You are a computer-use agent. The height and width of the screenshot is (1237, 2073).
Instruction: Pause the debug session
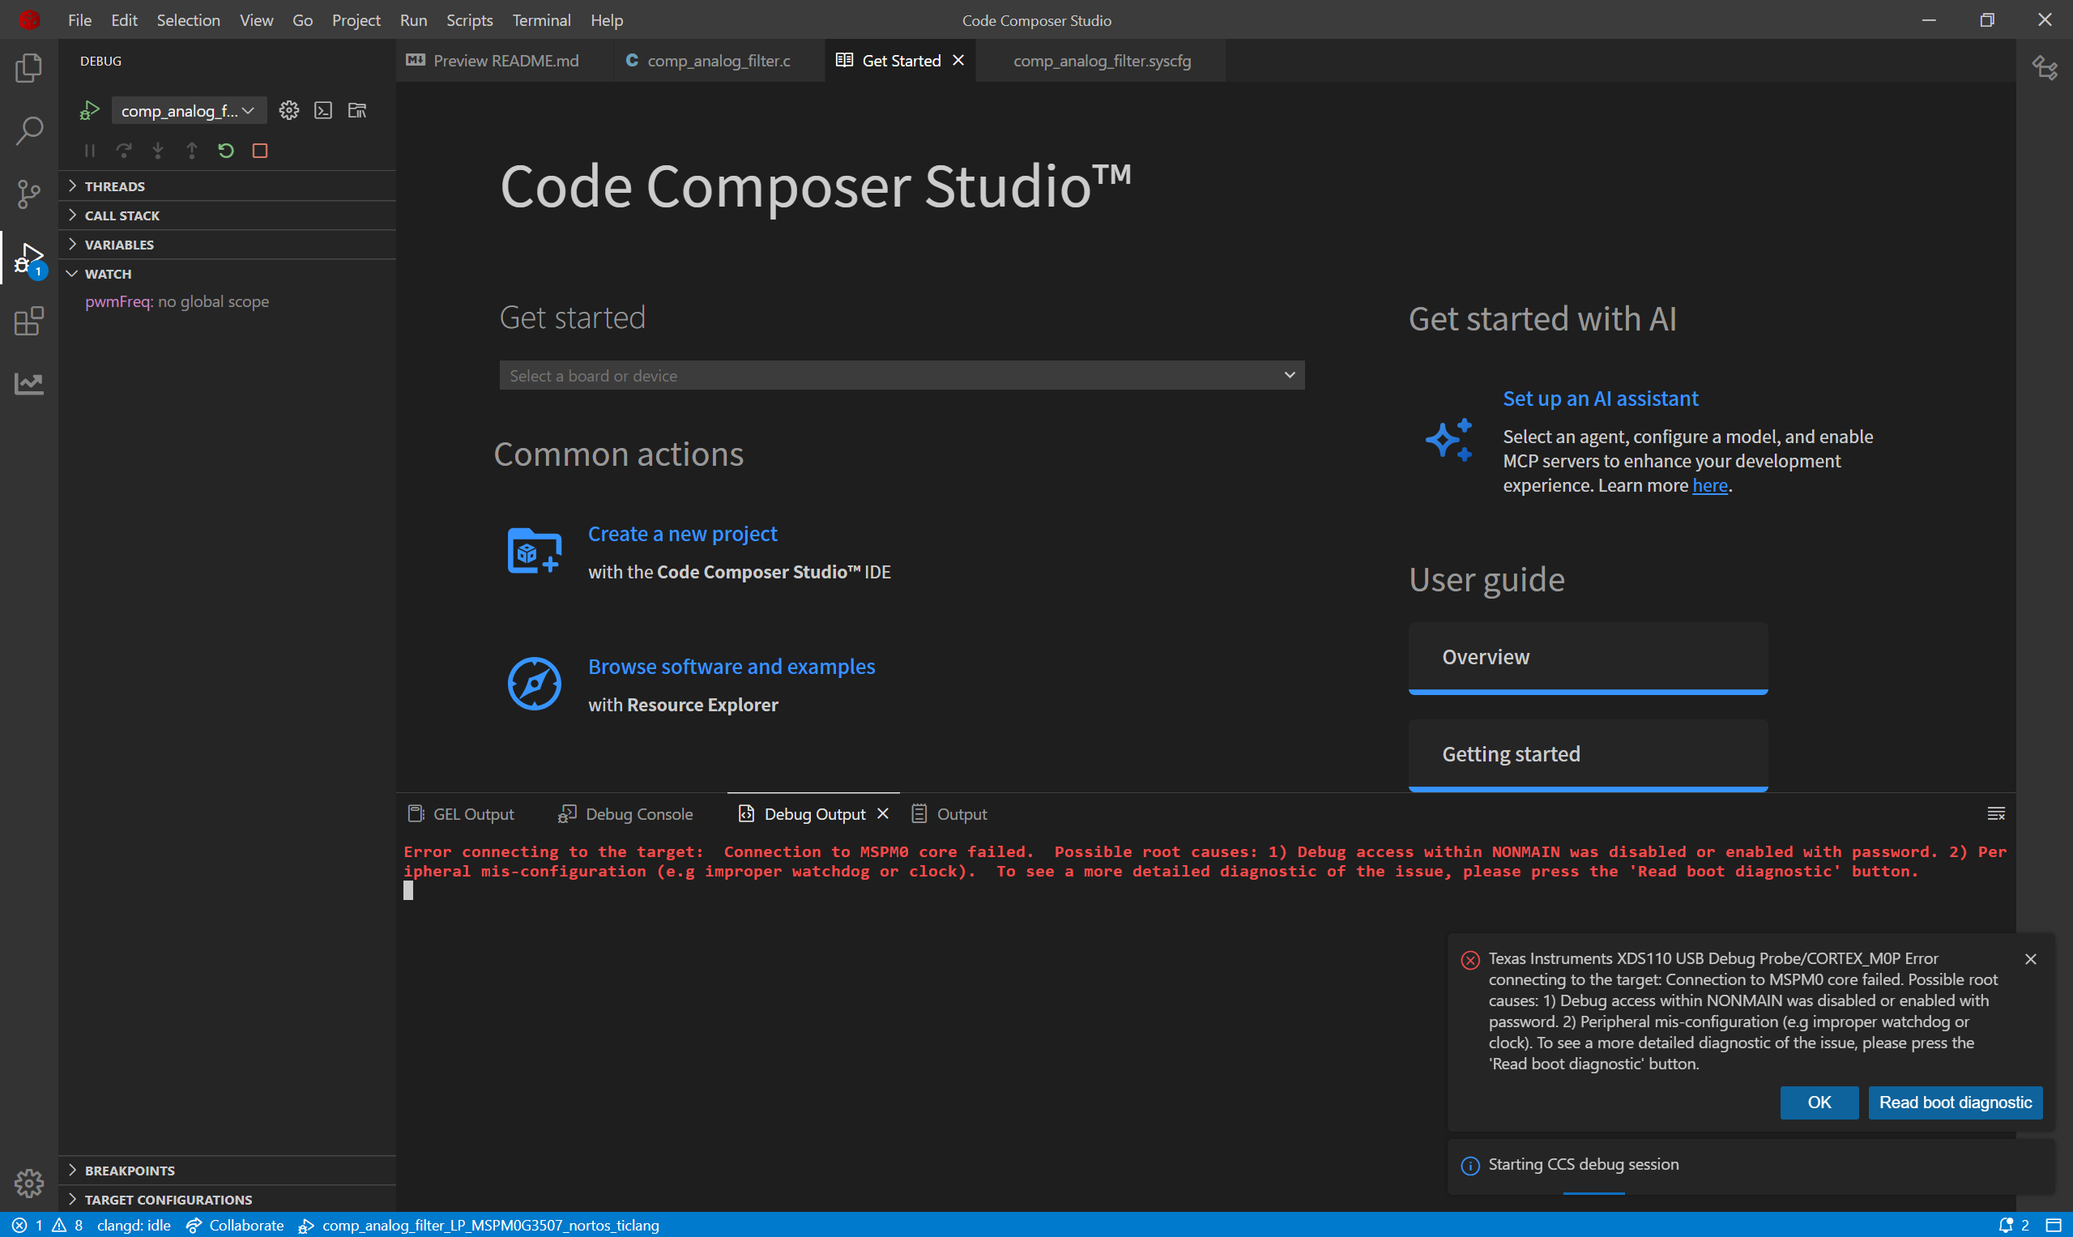(90, 151)
